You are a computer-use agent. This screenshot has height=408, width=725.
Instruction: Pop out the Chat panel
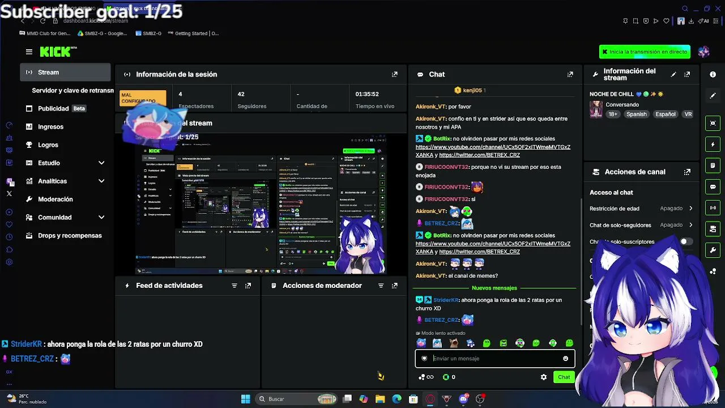(570, 74)
